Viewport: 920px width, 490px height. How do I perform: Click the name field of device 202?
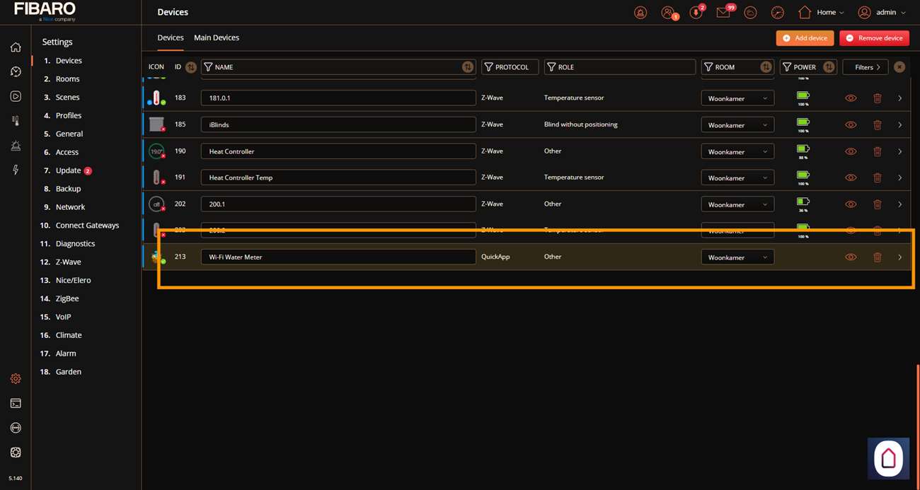click(x=338, y=204)
